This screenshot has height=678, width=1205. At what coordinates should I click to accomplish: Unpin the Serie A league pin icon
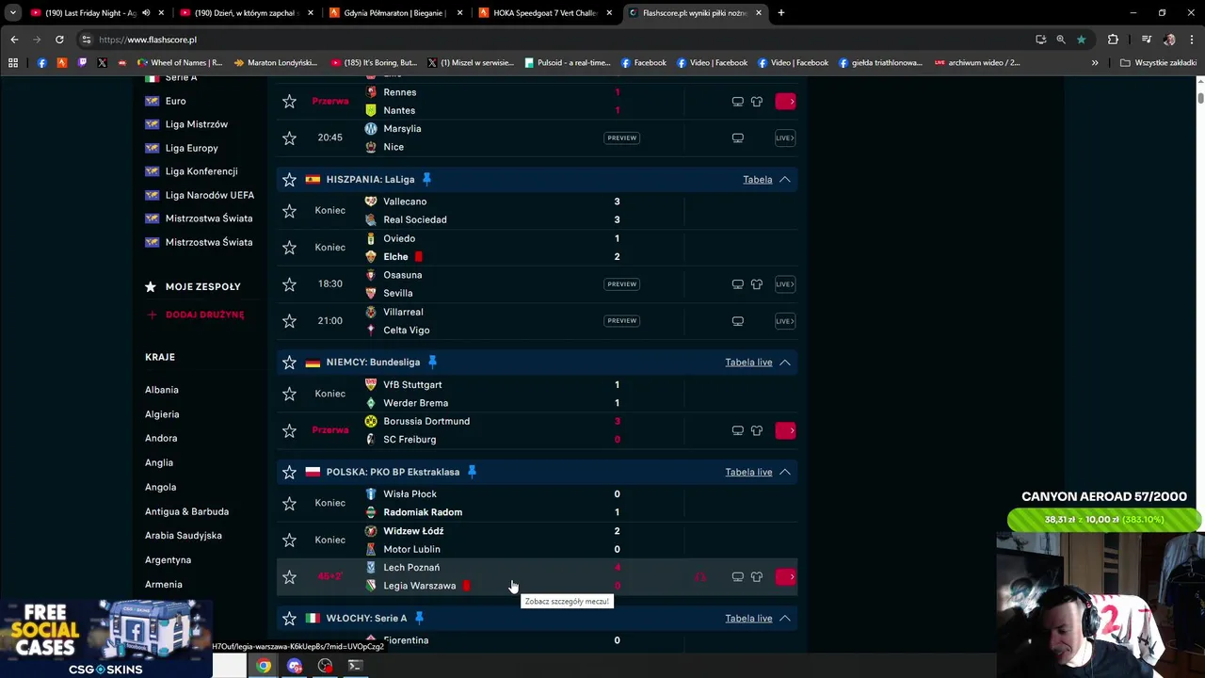pos(419,618)
